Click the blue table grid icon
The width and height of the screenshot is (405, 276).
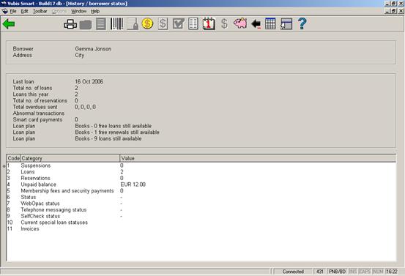click(270, 23)
